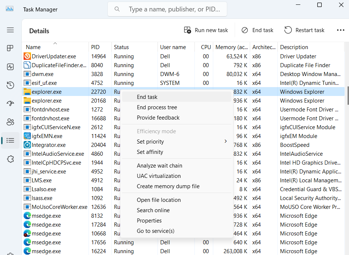349x255 pixels.
Task: Open the Users view
Action: [10, 122]
